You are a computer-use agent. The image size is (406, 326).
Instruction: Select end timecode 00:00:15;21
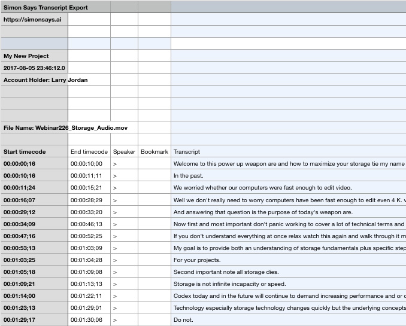[89, 188]
